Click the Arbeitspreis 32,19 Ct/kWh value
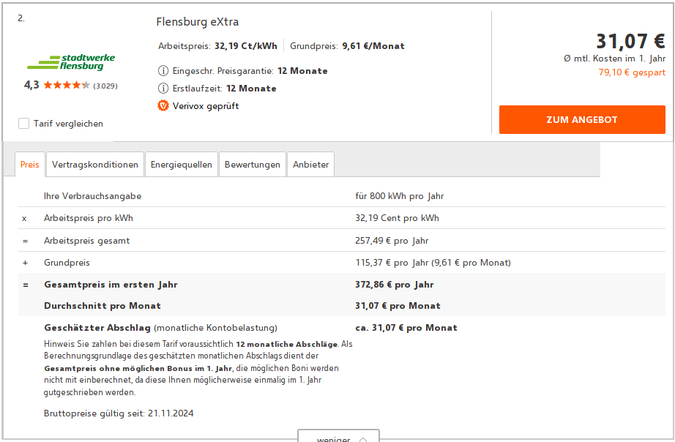Image resolution: width=675 pixels, height=442 pixels. coord(246,46)
